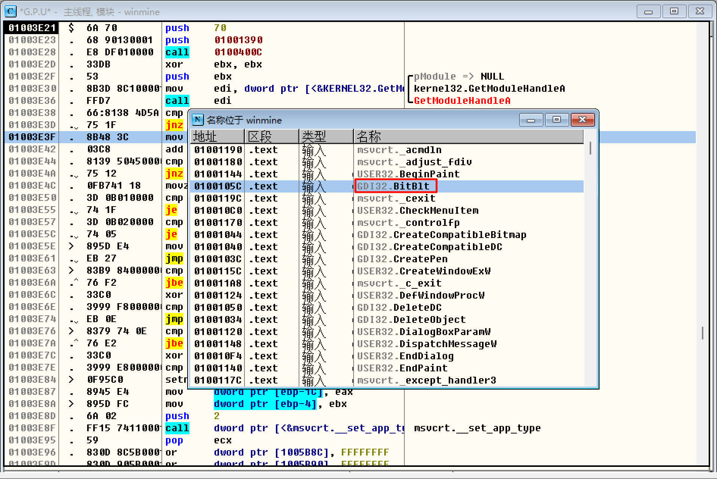The width and height of the screenshot is (717, 479).
Task: Select the USER32.DialogBoxParamW entry
Action: click(424, 332)
